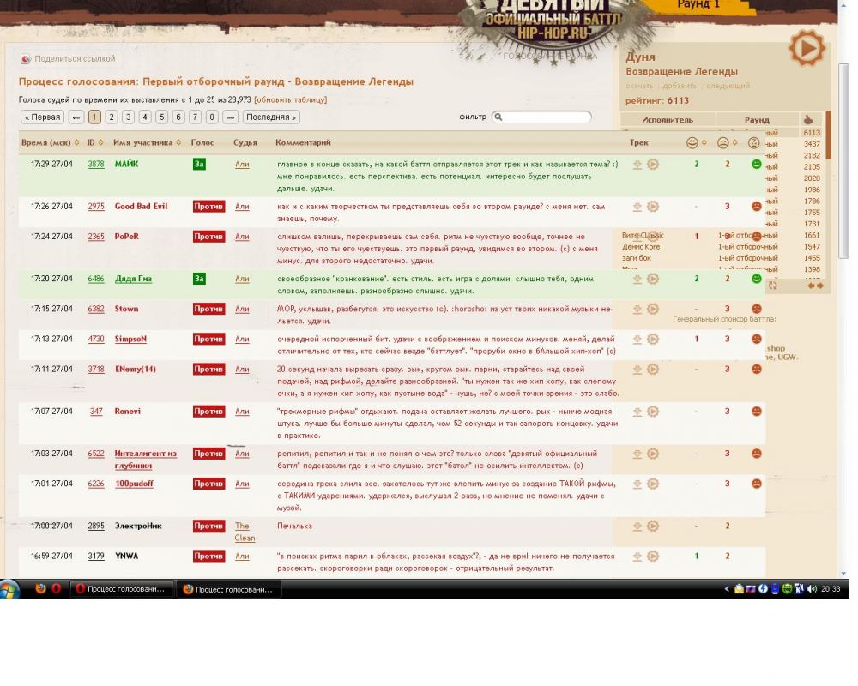This screenshot has height=686, width=858.
Task: Sort by sad face votes column
Action: (x=728, y=143)
